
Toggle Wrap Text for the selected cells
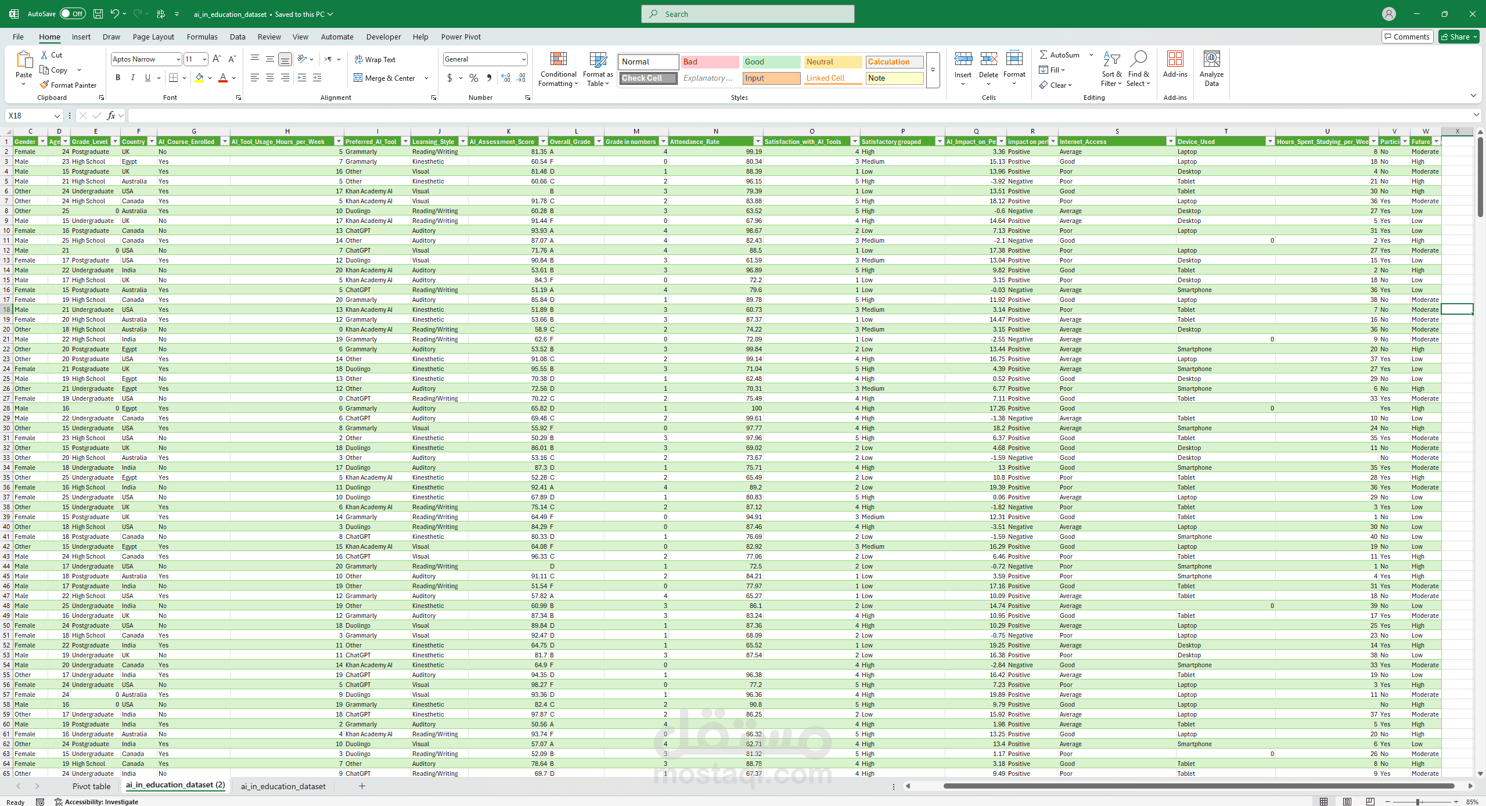(375, 60)
